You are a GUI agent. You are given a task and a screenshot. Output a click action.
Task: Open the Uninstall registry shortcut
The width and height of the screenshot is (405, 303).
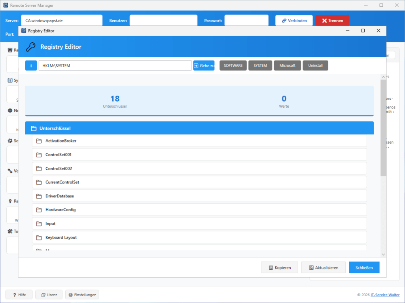315,65
